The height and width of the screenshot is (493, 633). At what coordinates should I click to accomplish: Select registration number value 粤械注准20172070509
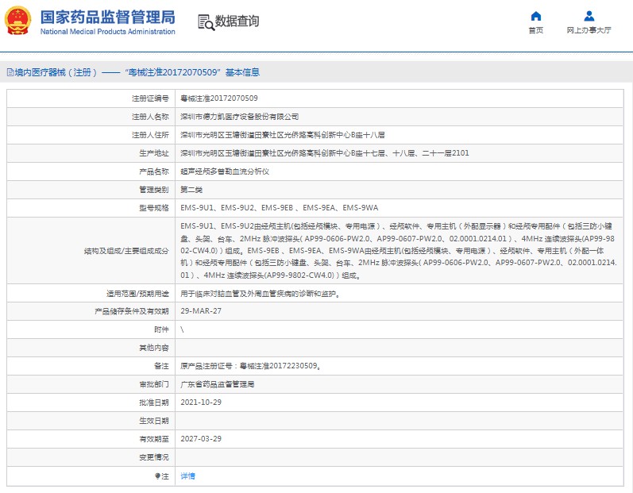pyautogui.click(x=218, y=98)
